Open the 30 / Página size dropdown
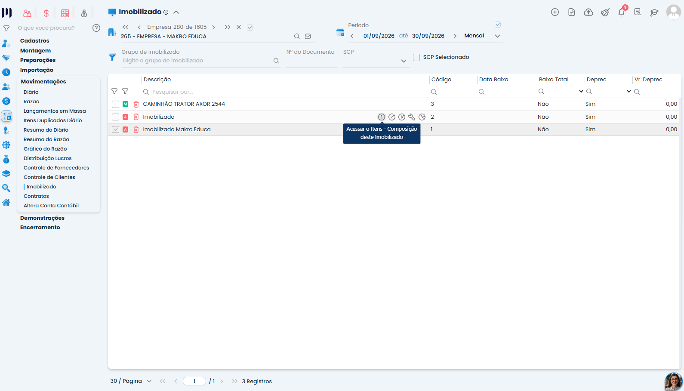 tap(131, 381)
